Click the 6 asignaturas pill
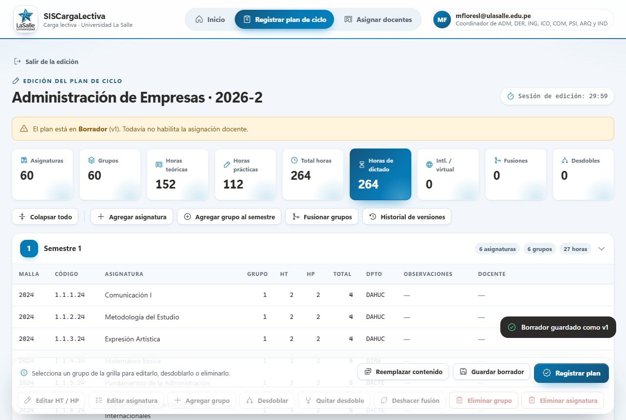Viewport: 626px width, 420px height. 497,249
